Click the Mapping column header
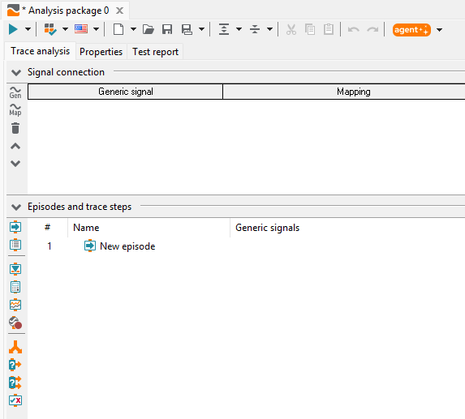Screen dimensions: 465x419 pos(344,92)
